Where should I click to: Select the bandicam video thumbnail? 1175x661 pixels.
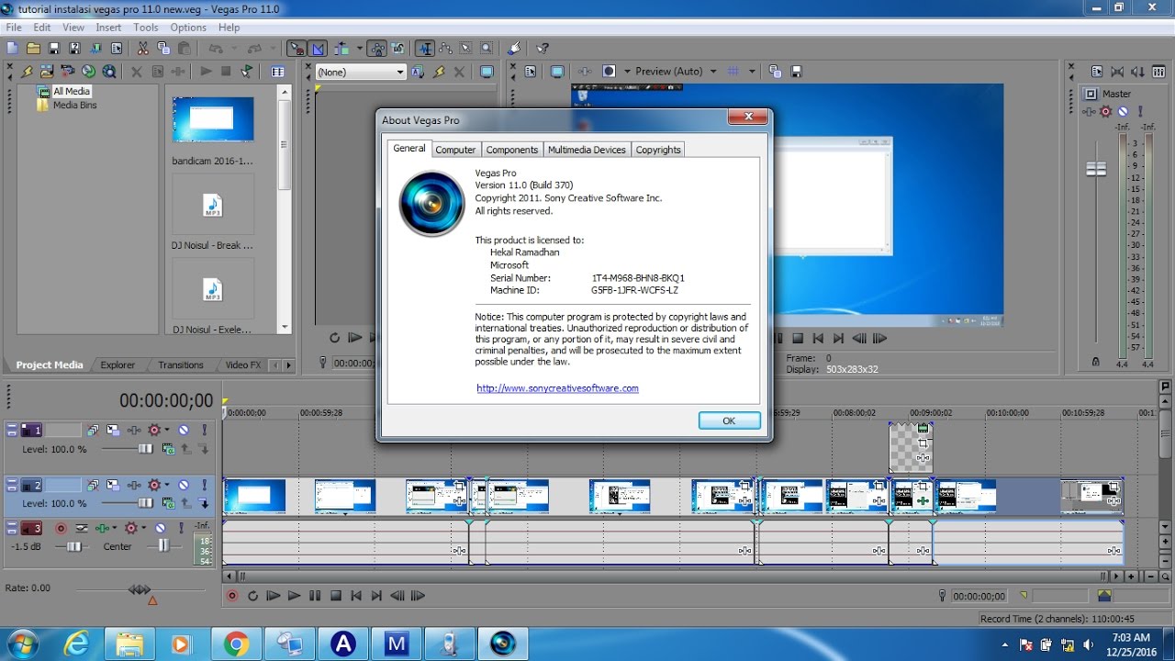click(x=213, y=119)
